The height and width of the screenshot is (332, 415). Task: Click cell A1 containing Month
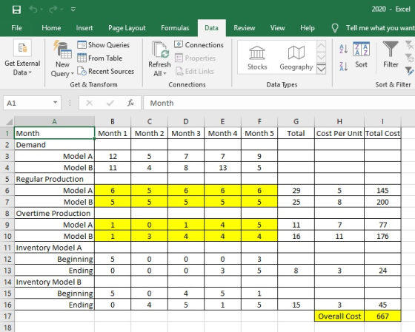click(x=54, y=133)
